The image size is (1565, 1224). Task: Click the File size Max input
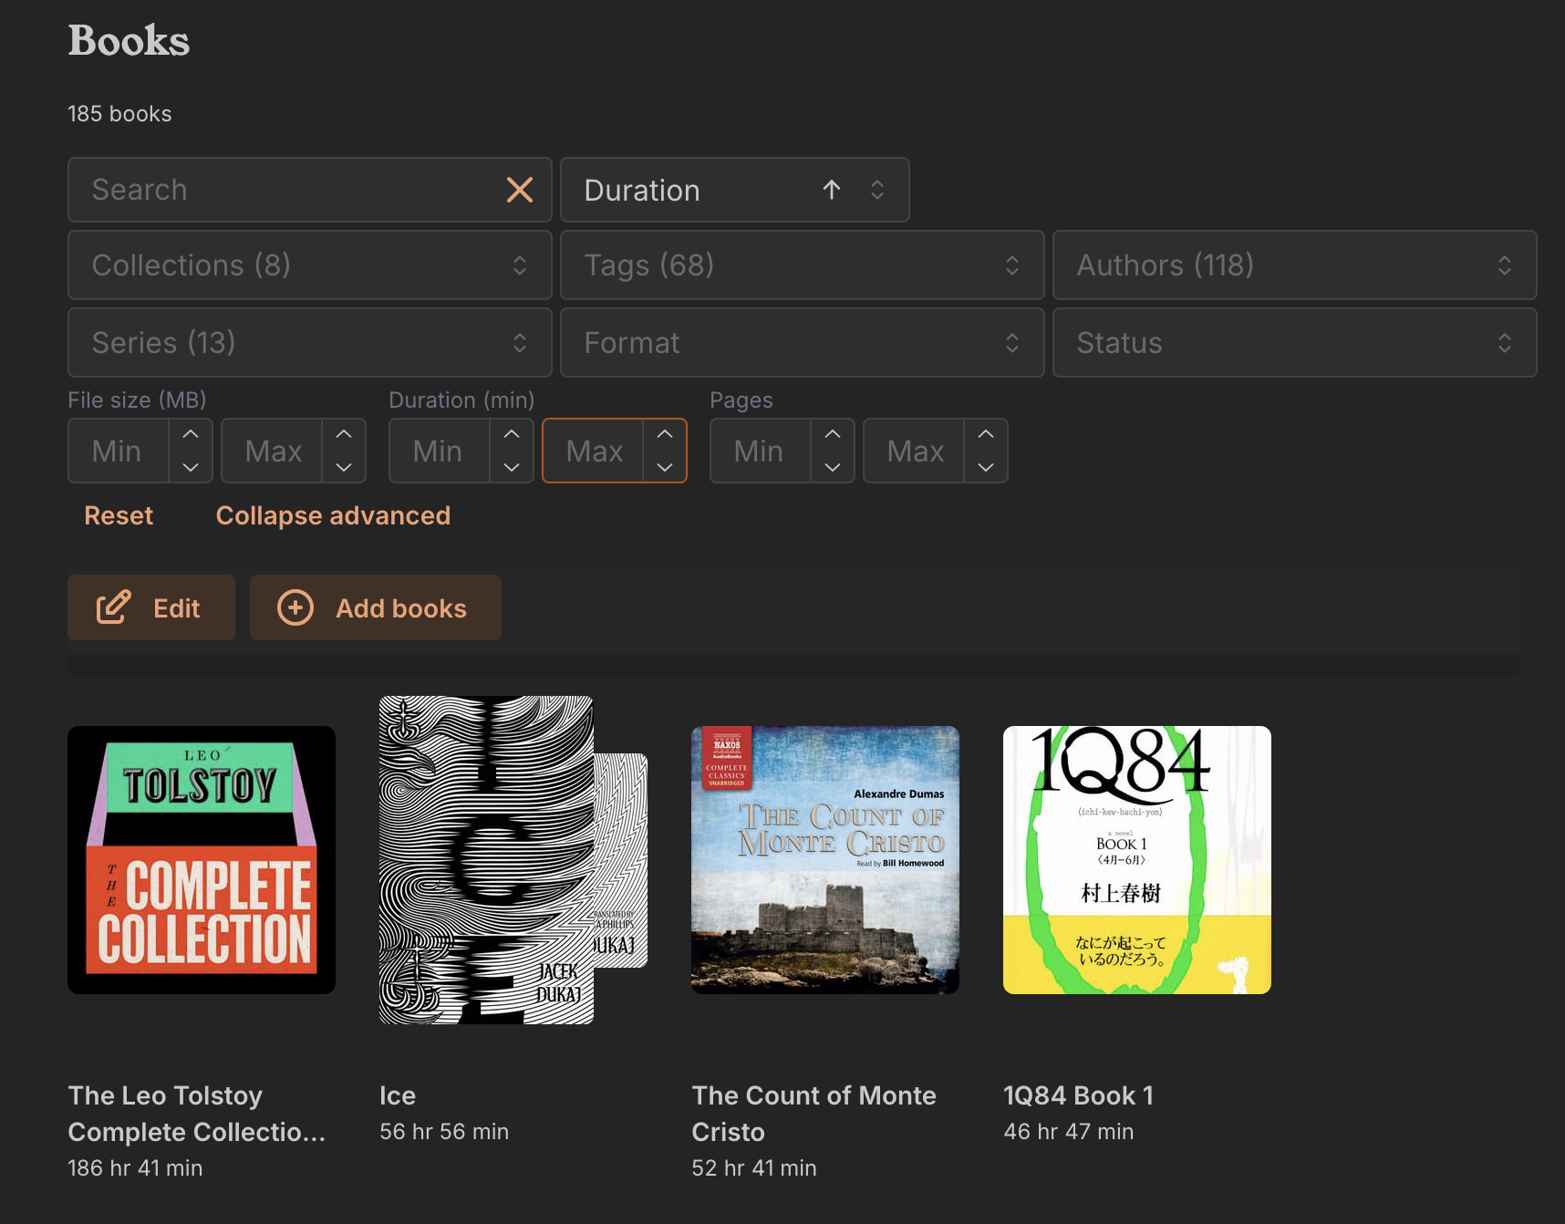coord(272,451)
